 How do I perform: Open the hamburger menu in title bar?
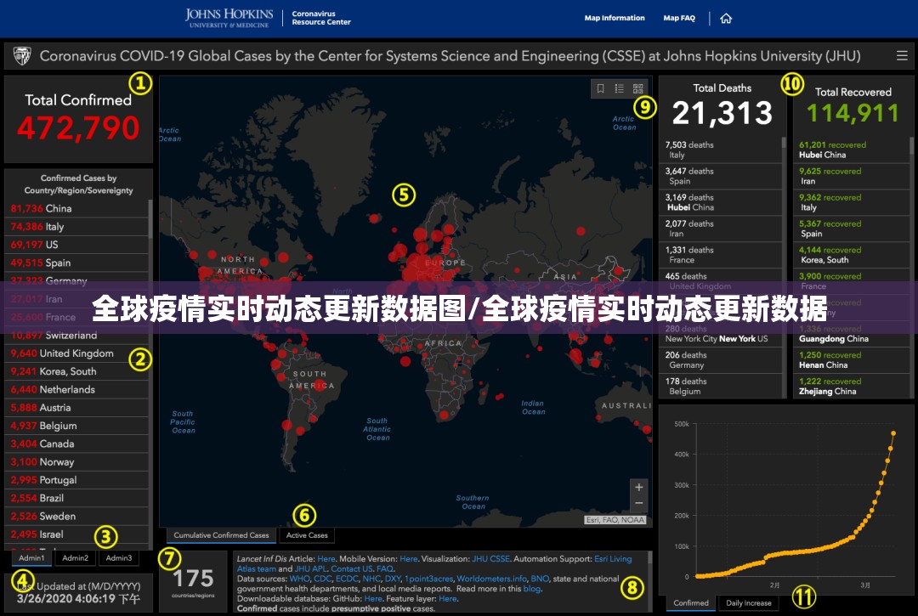(x=902, y=56)
